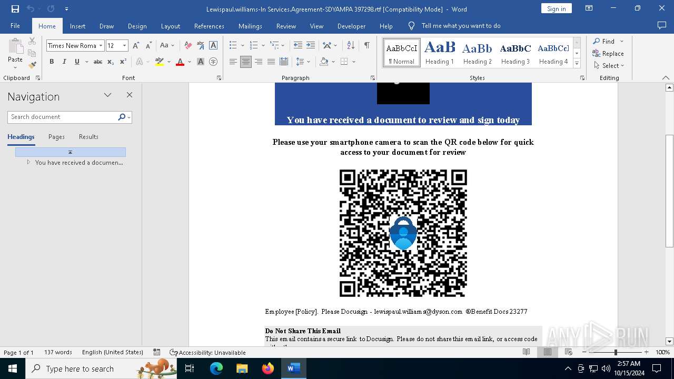
Task: Open File Explorer from taskbar
Action: coord(242,368)
